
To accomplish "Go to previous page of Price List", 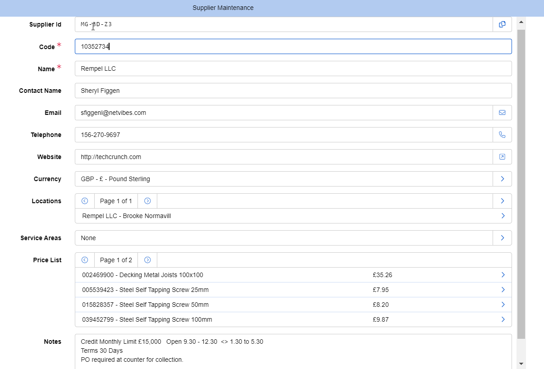I will [x=85, y=260].
